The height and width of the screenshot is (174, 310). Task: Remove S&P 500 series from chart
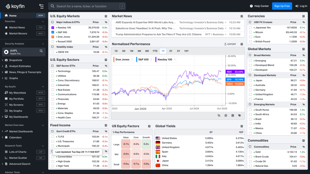(x=151, y=60)
